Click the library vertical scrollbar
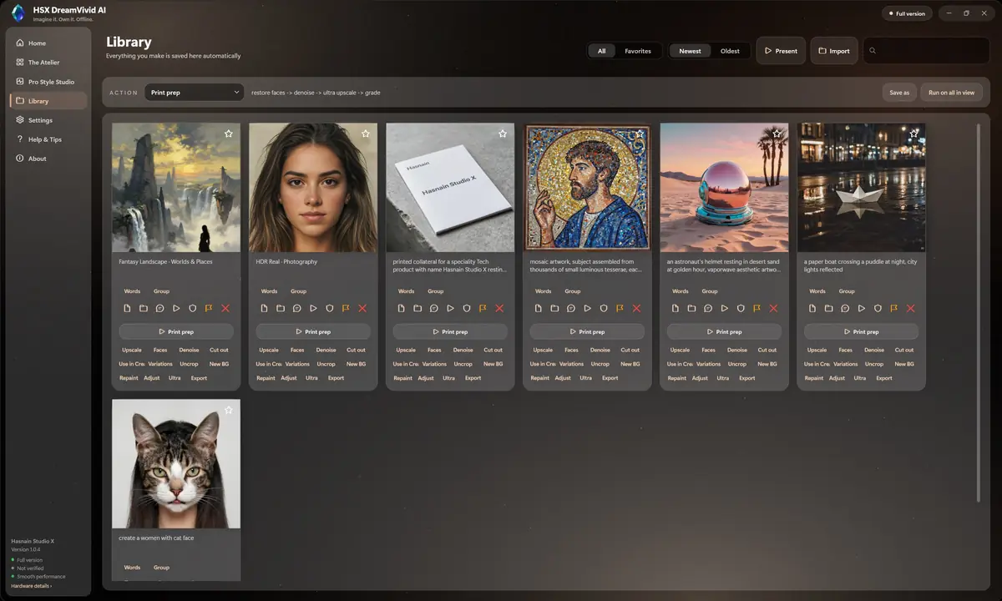The image size is (1002, 601). pyautogui.click(x=979, y=313)
